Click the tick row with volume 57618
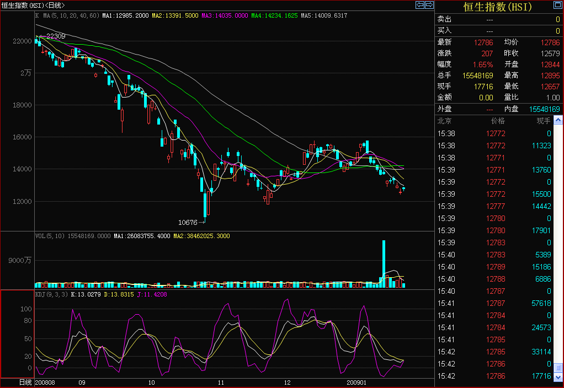 494,303
